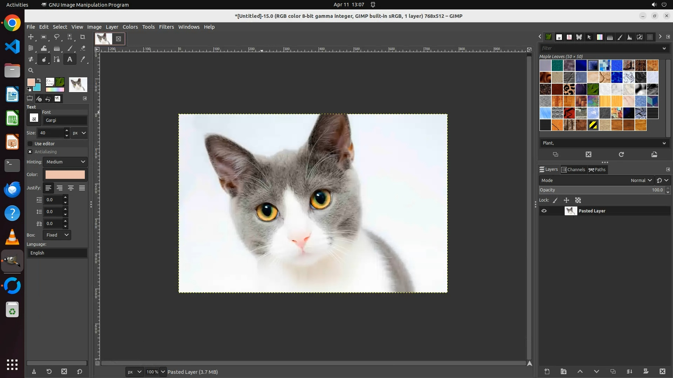Hide the Pasted Layer with eye icon
Image resolution: width=673 pixels, height=378 pixels.
[x=544, y=211]
